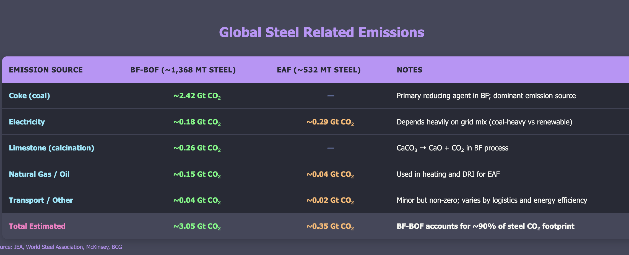Click the ~2.42 Gt CO2 coke value
Image resolution: width=629 pixels, height=255 pixels.
click(x=197, y=96)
